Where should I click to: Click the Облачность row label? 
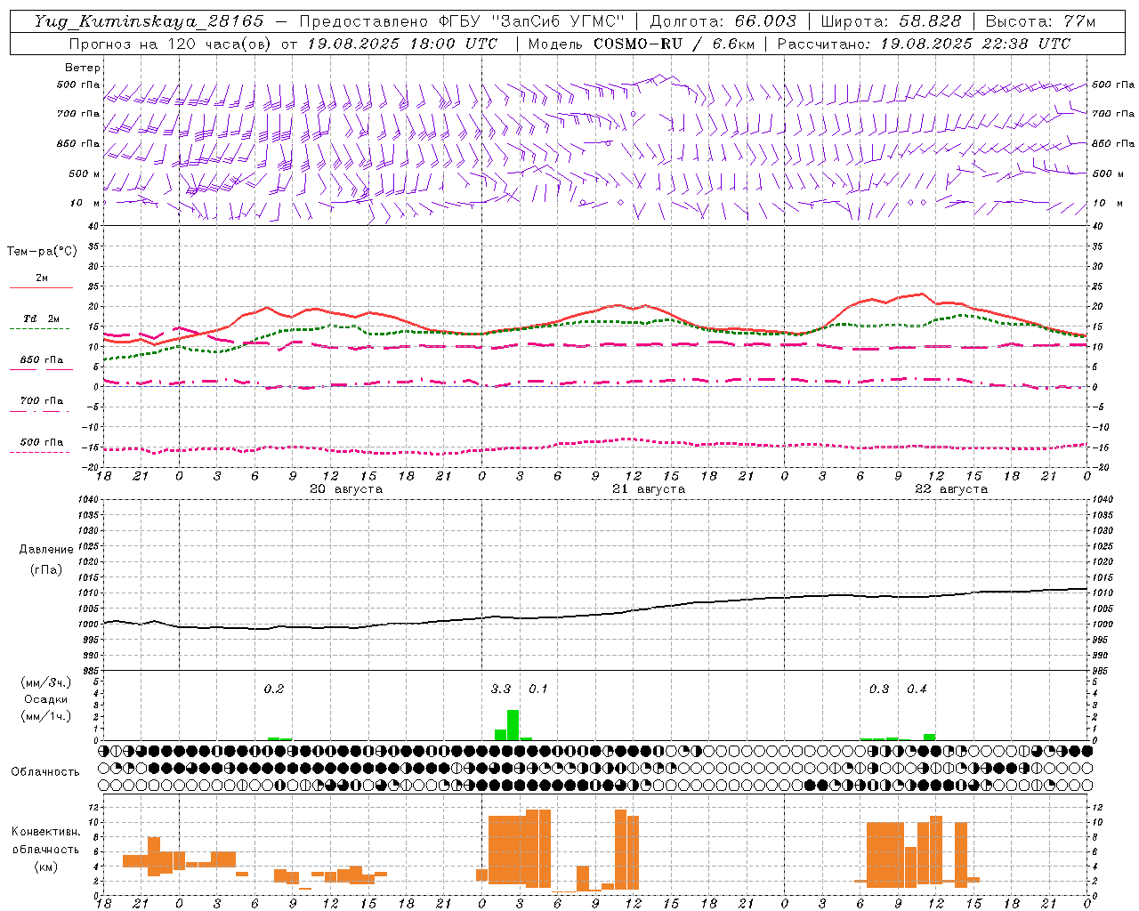[x=45, y=771]
